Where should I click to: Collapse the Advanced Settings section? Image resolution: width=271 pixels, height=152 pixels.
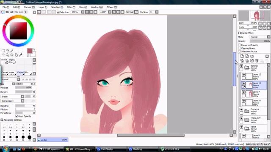pyautogui.click(x=2, y=120)
